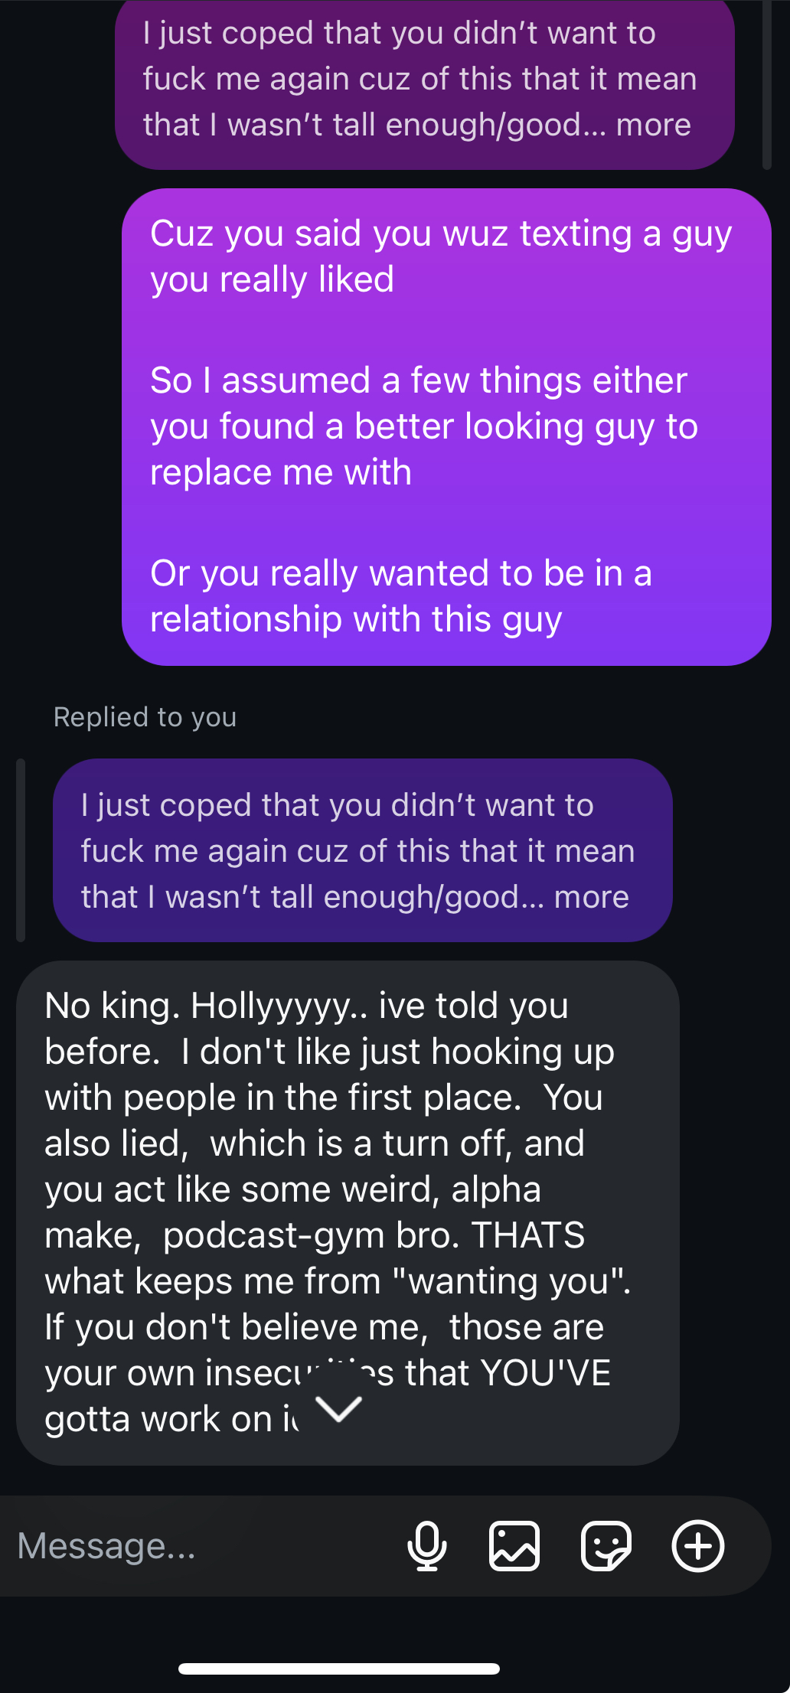Screen dimensions: 790x1693
Task: Tap the plus circle more options icon
Action: point(698,1546)
